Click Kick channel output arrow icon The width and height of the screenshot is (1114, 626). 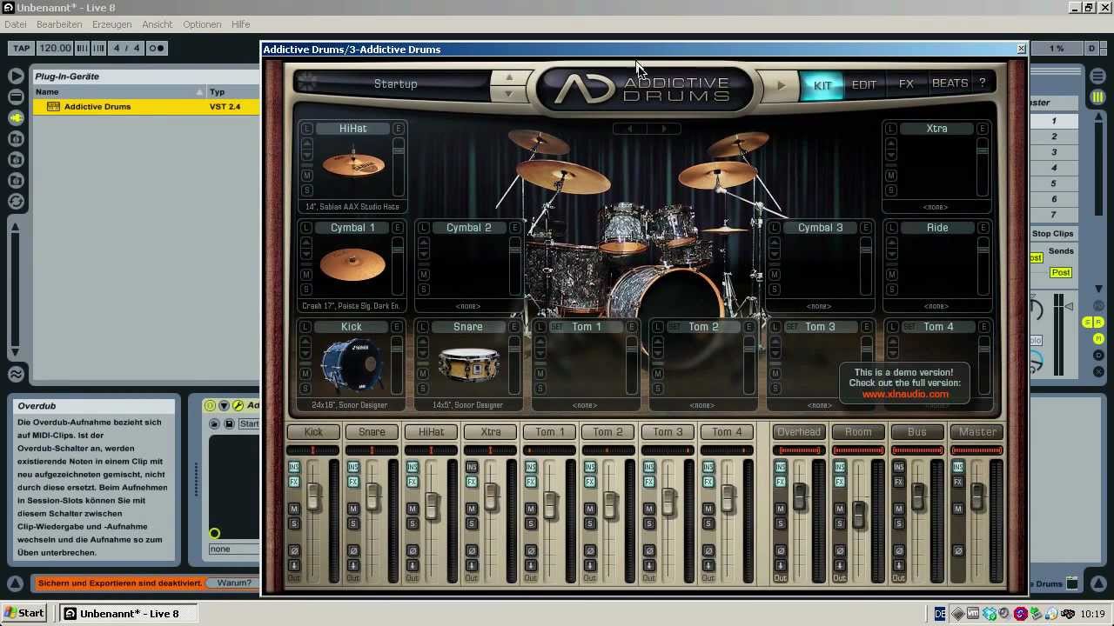point(294,566)
